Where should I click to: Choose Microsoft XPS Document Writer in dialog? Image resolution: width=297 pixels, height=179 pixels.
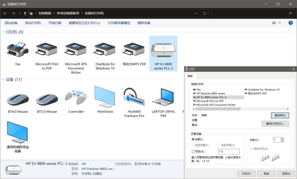[x=214, y=105]
